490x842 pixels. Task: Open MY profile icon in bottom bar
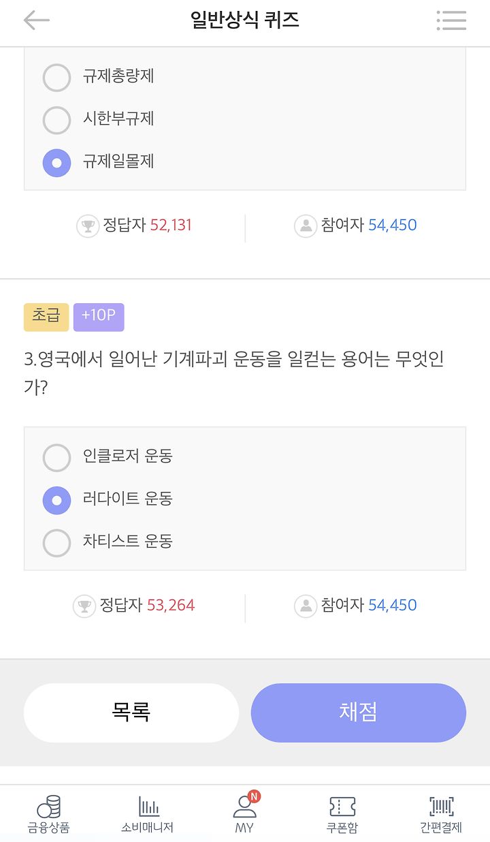(245, 807)
